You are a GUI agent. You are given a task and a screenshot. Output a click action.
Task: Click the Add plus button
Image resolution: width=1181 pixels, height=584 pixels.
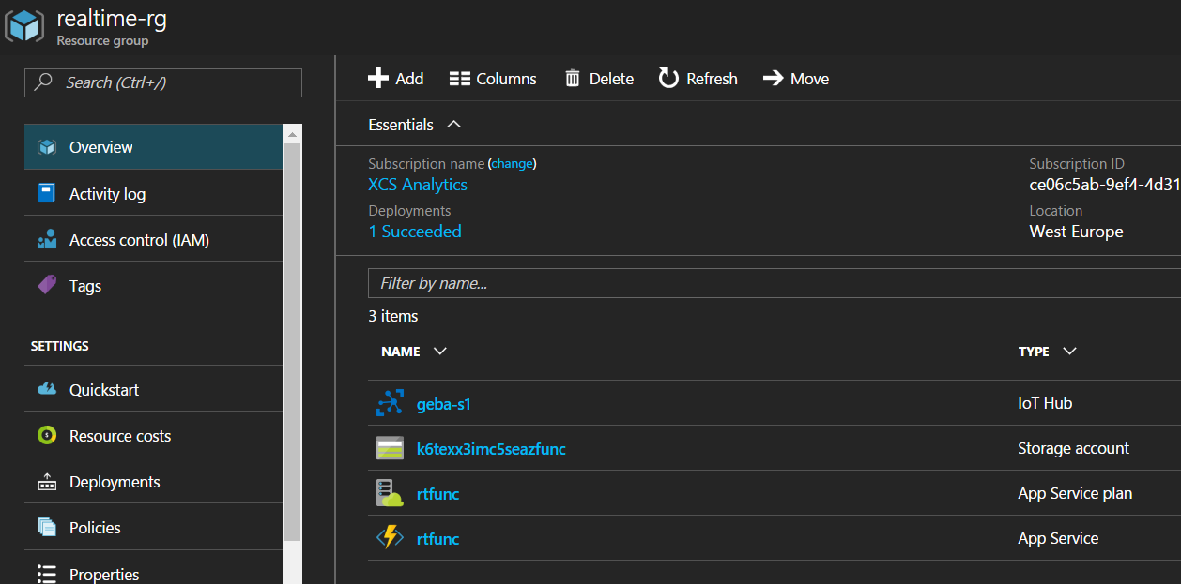tap(395, 79)
